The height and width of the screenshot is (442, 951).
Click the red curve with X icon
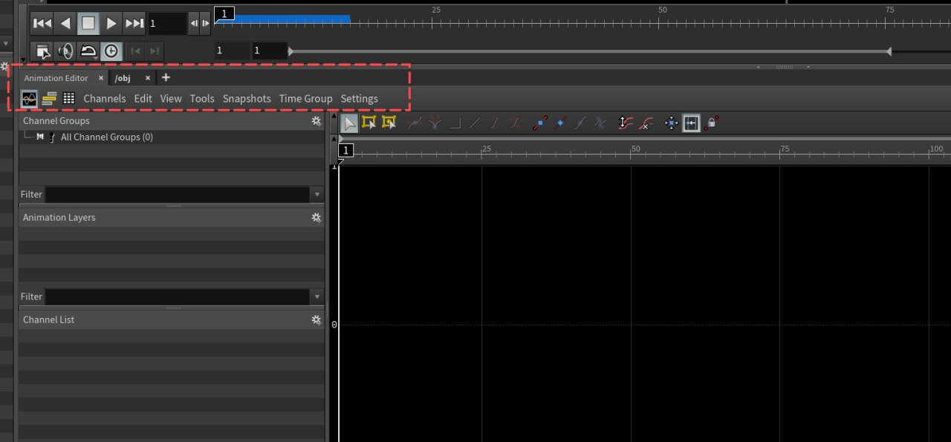point(646,123)
